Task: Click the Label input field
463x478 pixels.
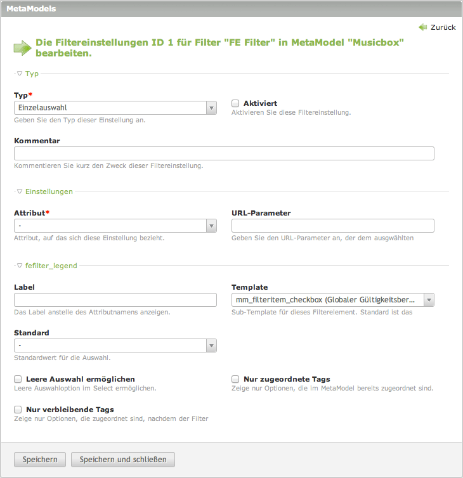Action: [x=115, y=300]
